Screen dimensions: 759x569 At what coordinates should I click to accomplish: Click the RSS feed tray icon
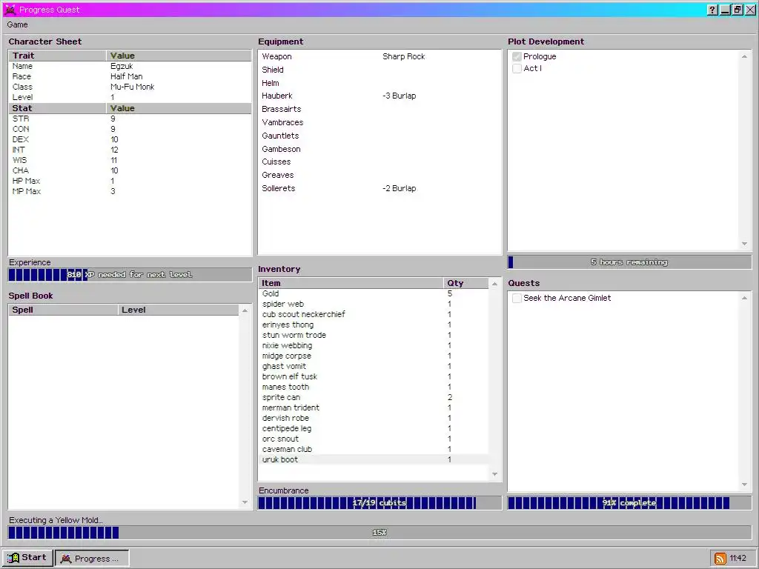pyautogui.click(x=720, y=559)
